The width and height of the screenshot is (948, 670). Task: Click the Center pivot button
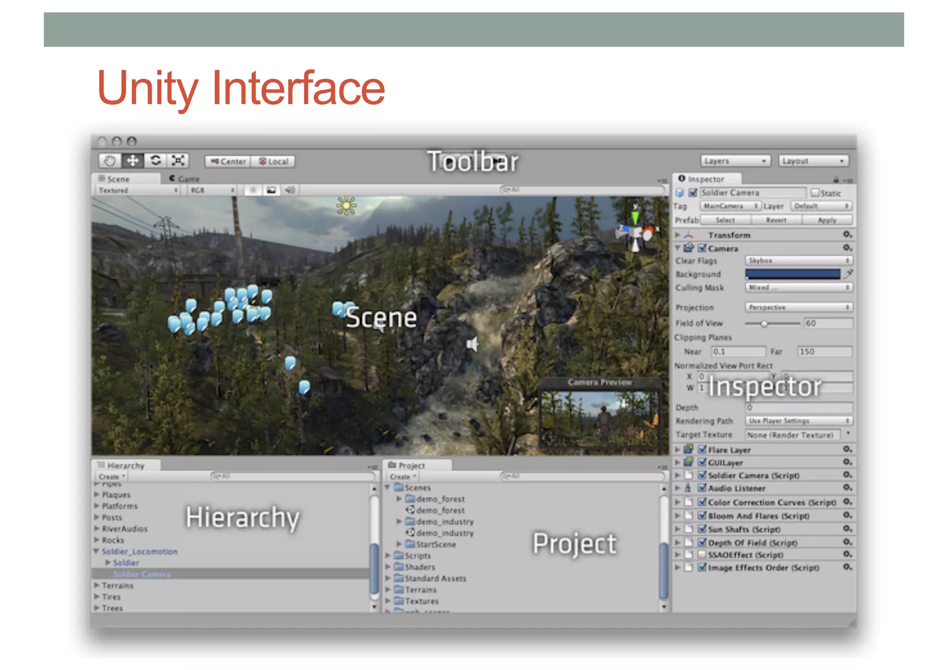click(228, 161)
